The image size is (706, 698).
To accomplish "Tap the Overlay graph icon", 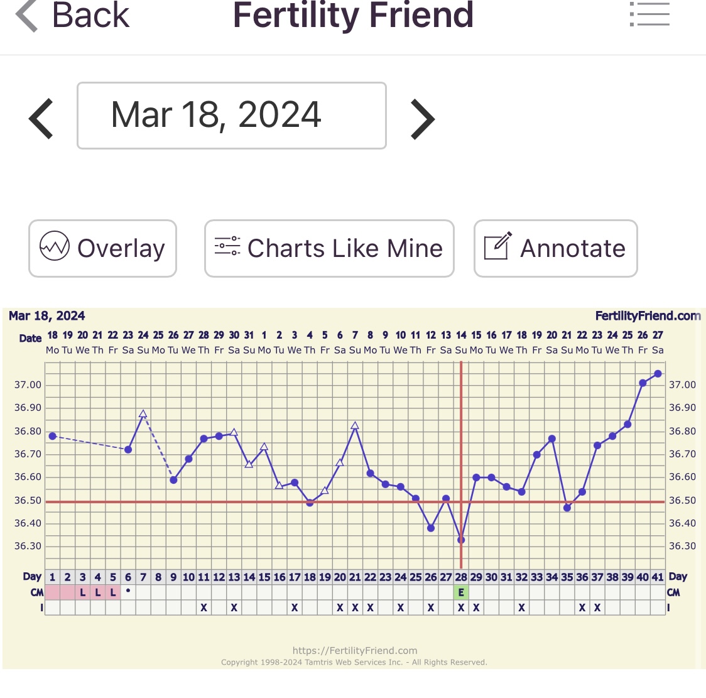I will click(55, 247).
